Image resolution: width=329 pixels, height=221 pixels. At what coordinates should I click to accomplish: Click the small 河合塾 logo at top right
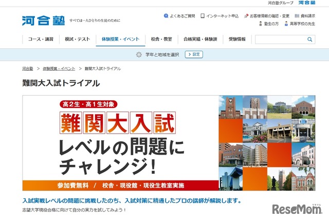click(x=307, y=3)
